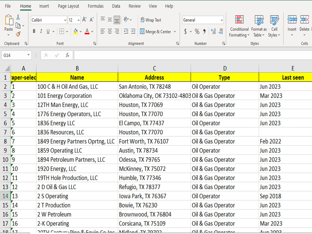Open Conditional Formatting menu
Viewport: 312px width, 234px height.
(x=239, y=26)
